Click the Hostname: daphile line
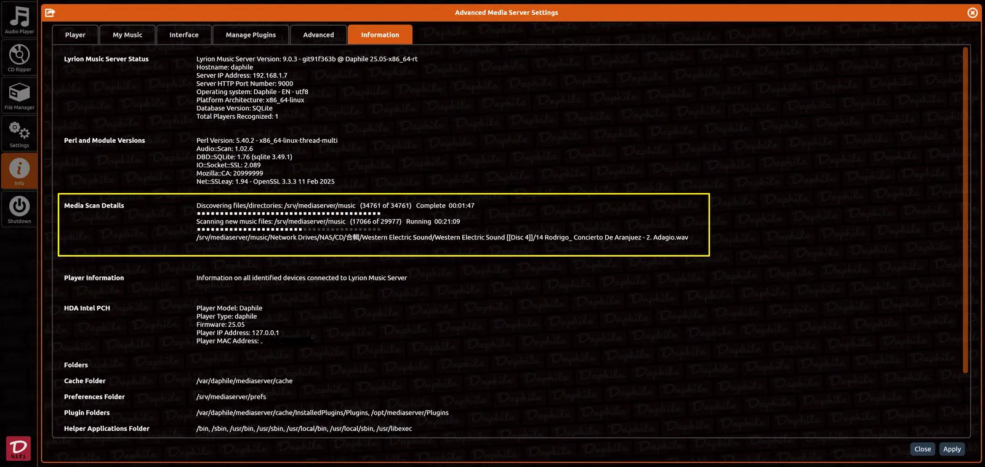This screenshot has width=985, height=467. click(225, 67)
